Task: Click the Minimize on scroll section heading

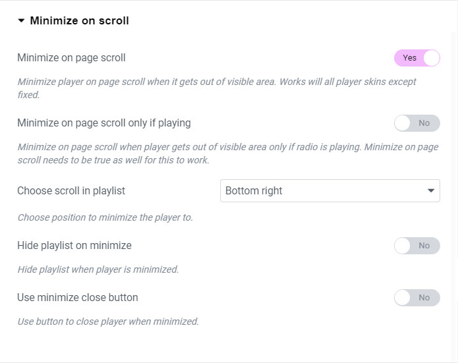Action: tap(79, 21)
